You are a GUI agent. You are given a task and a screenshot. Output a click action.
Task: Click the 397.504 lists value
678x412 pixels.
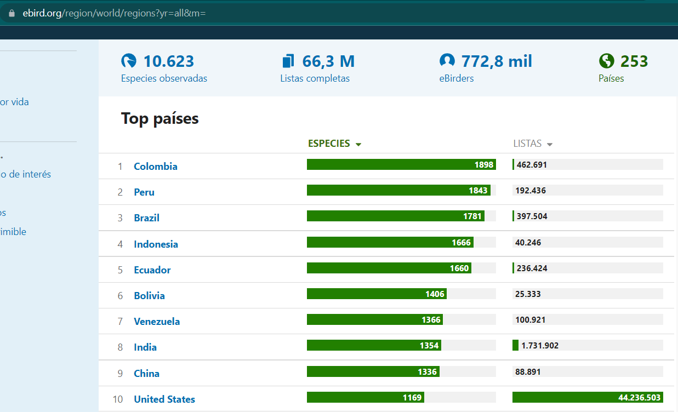[532, 216]
